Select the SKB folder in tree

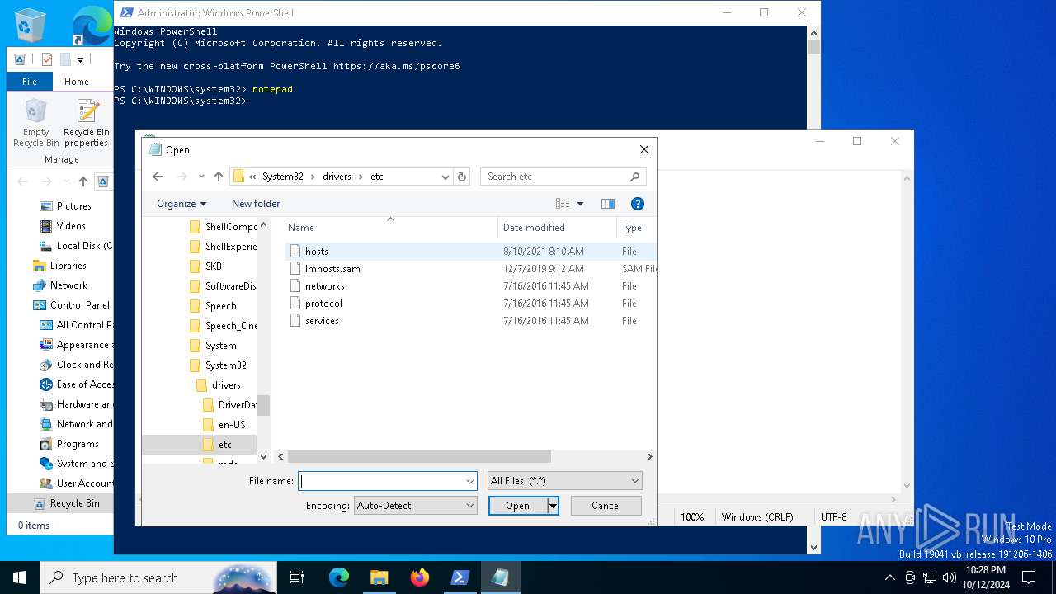pos(213,266)
